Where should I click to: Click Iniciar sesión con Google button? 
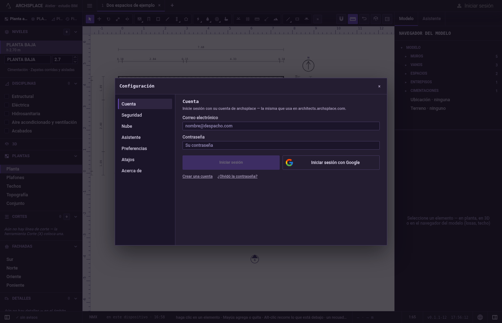pos(331,163)
